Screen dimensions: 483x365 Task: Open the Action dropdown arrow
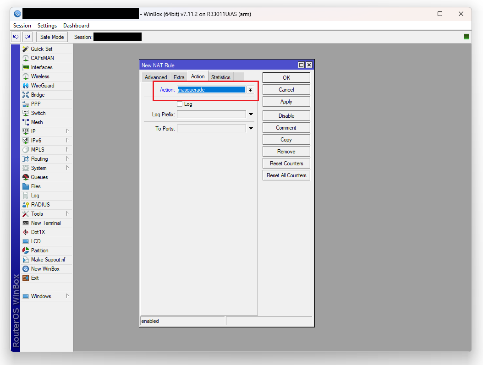coord(250,90)
